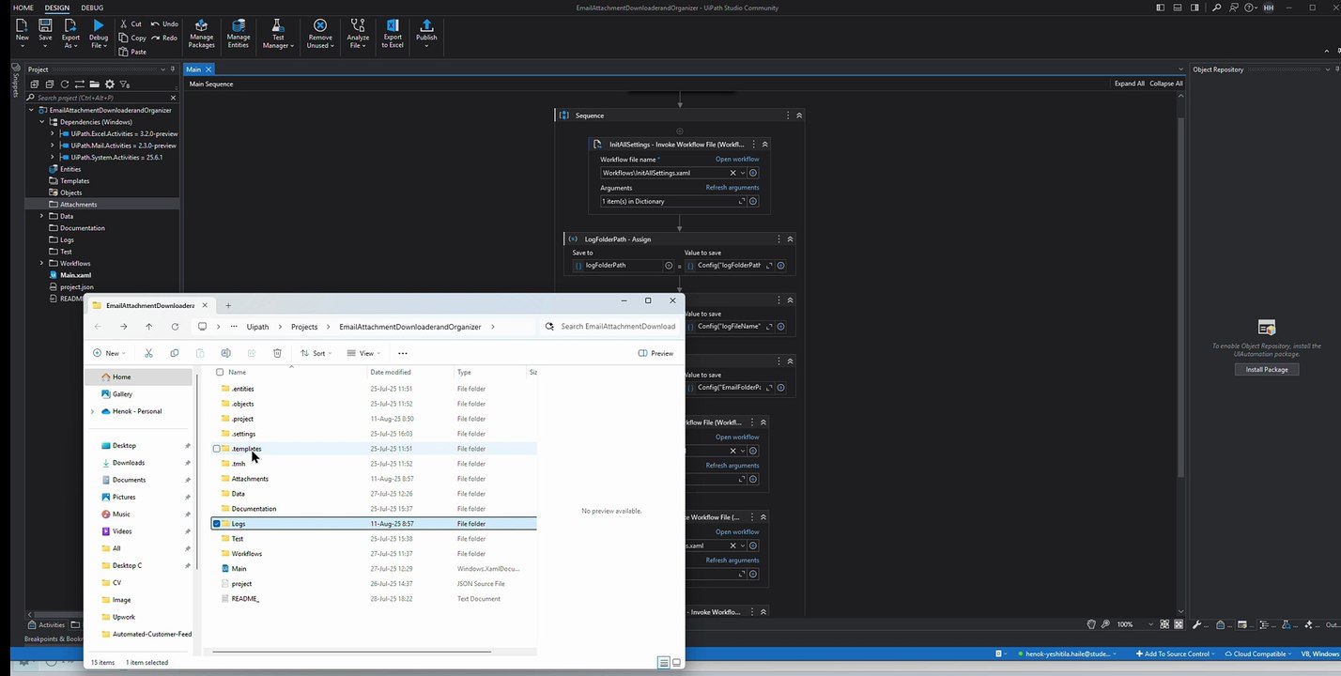Open the New dropdown in File Explorer
The height and width of the screenshot is (676, 1341).
pyautogui.click(x=110, y=353)
